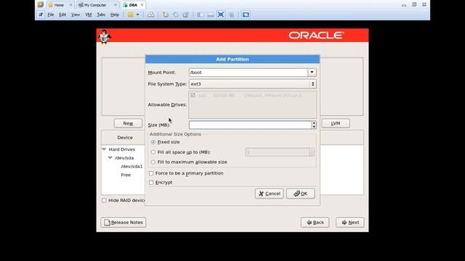Click the Size (MB) spinner arrows
465x261 pixels.
click(x=314, y=125)
